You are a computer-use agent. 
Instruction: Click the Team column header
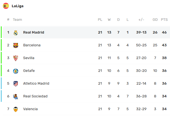point(17,20)
